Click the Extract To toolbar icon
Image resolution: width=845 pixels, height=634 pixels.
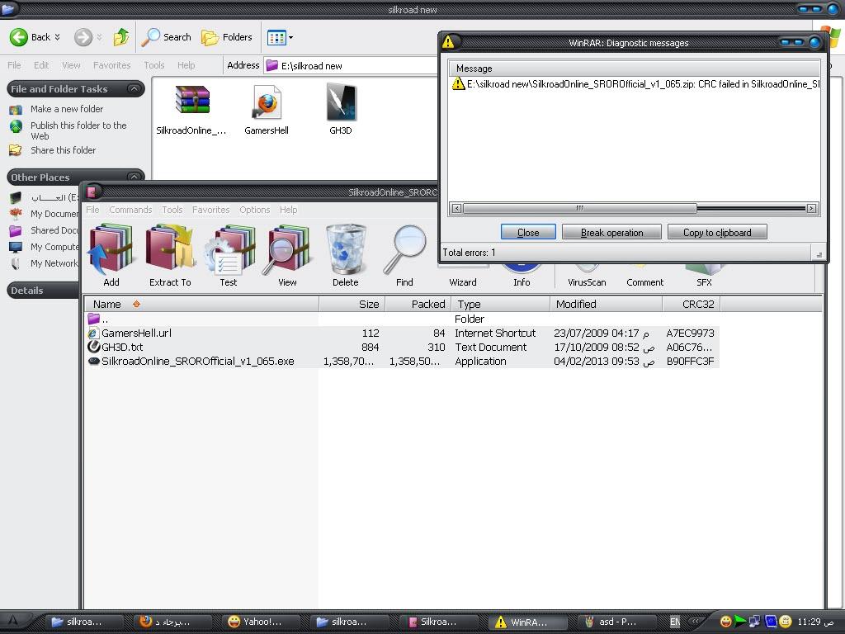coord(170,255)
